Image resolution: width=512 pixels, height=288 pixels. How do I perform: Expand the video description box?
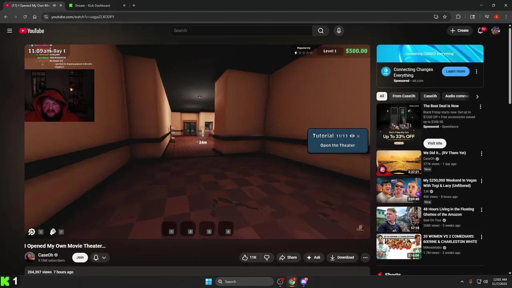[197, 272]
